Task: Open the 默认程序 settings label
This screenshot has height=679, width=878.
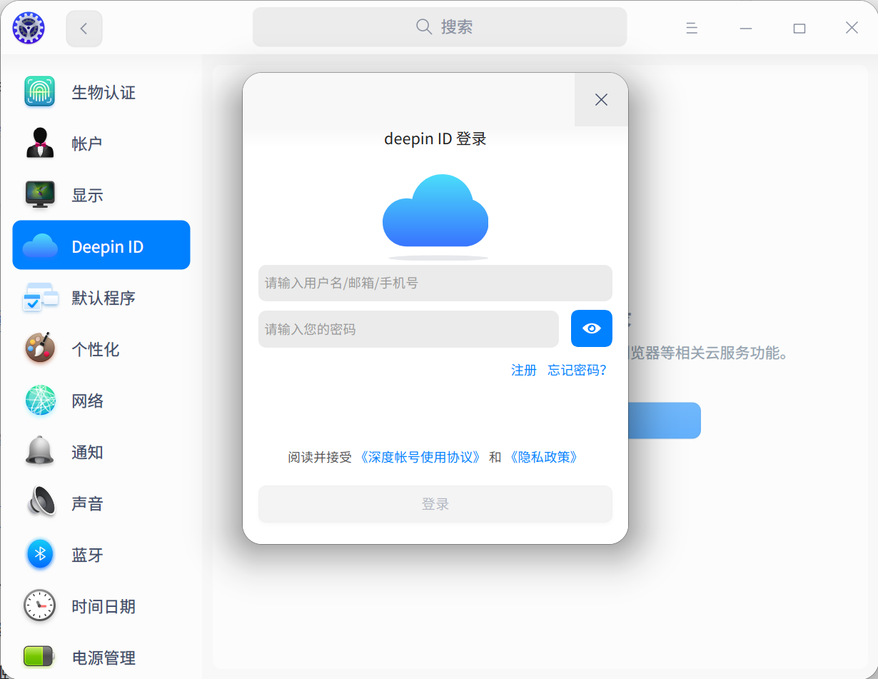Action: (104, 298)
